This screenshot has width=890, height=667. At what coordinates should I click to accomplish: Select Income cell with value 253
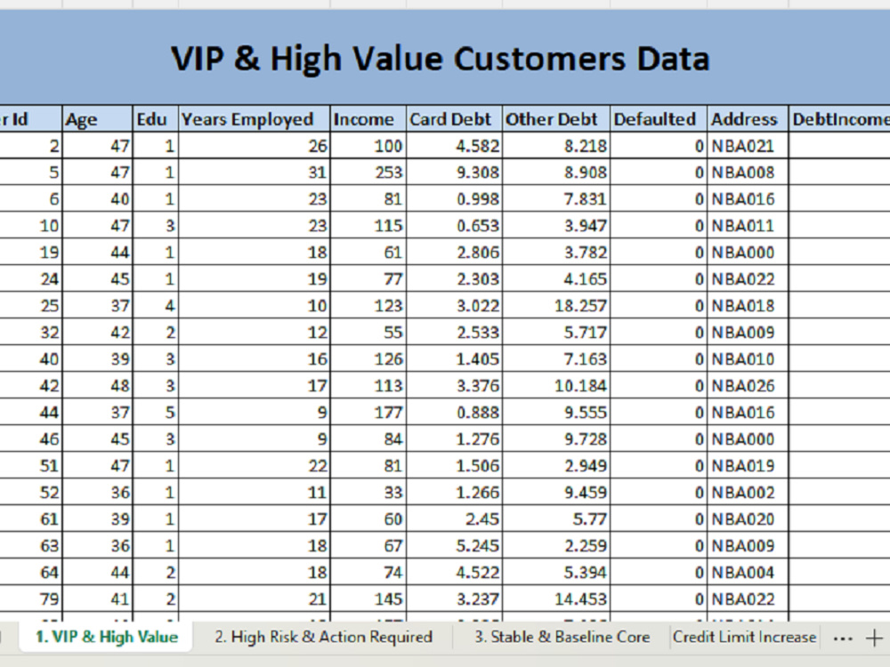tap(368, 173)
